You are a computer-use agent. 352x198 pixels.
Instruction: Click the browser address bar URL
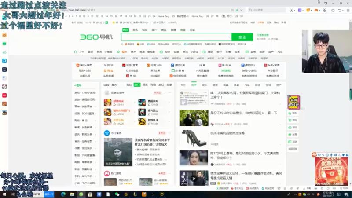coord(78,10)
